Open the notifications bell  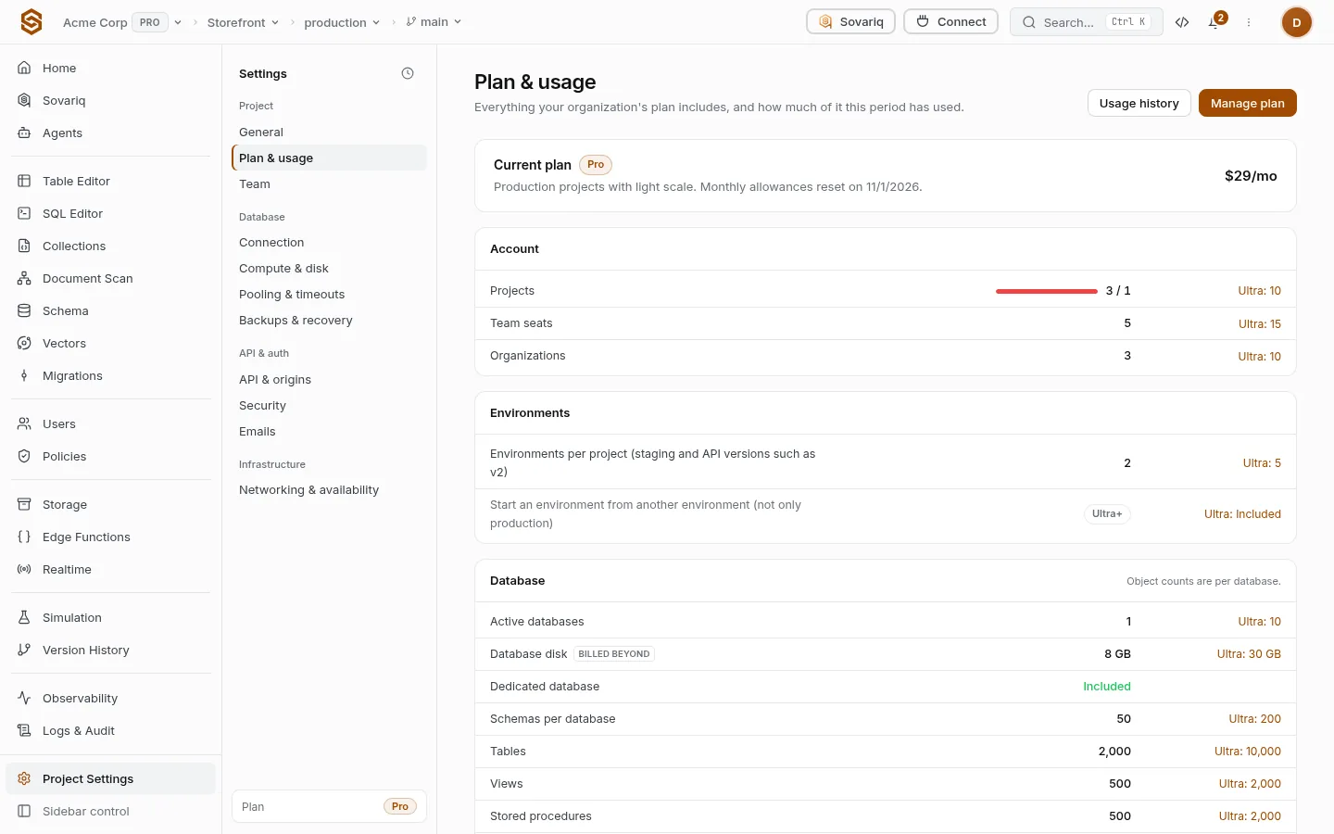pyautogui.click(x=1214, y=22)
